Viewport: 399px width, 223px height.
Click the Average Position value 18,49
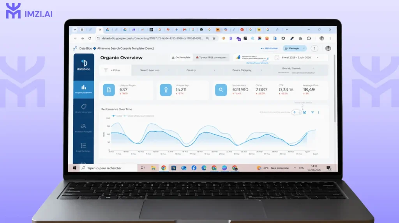[x=309, y=90]
